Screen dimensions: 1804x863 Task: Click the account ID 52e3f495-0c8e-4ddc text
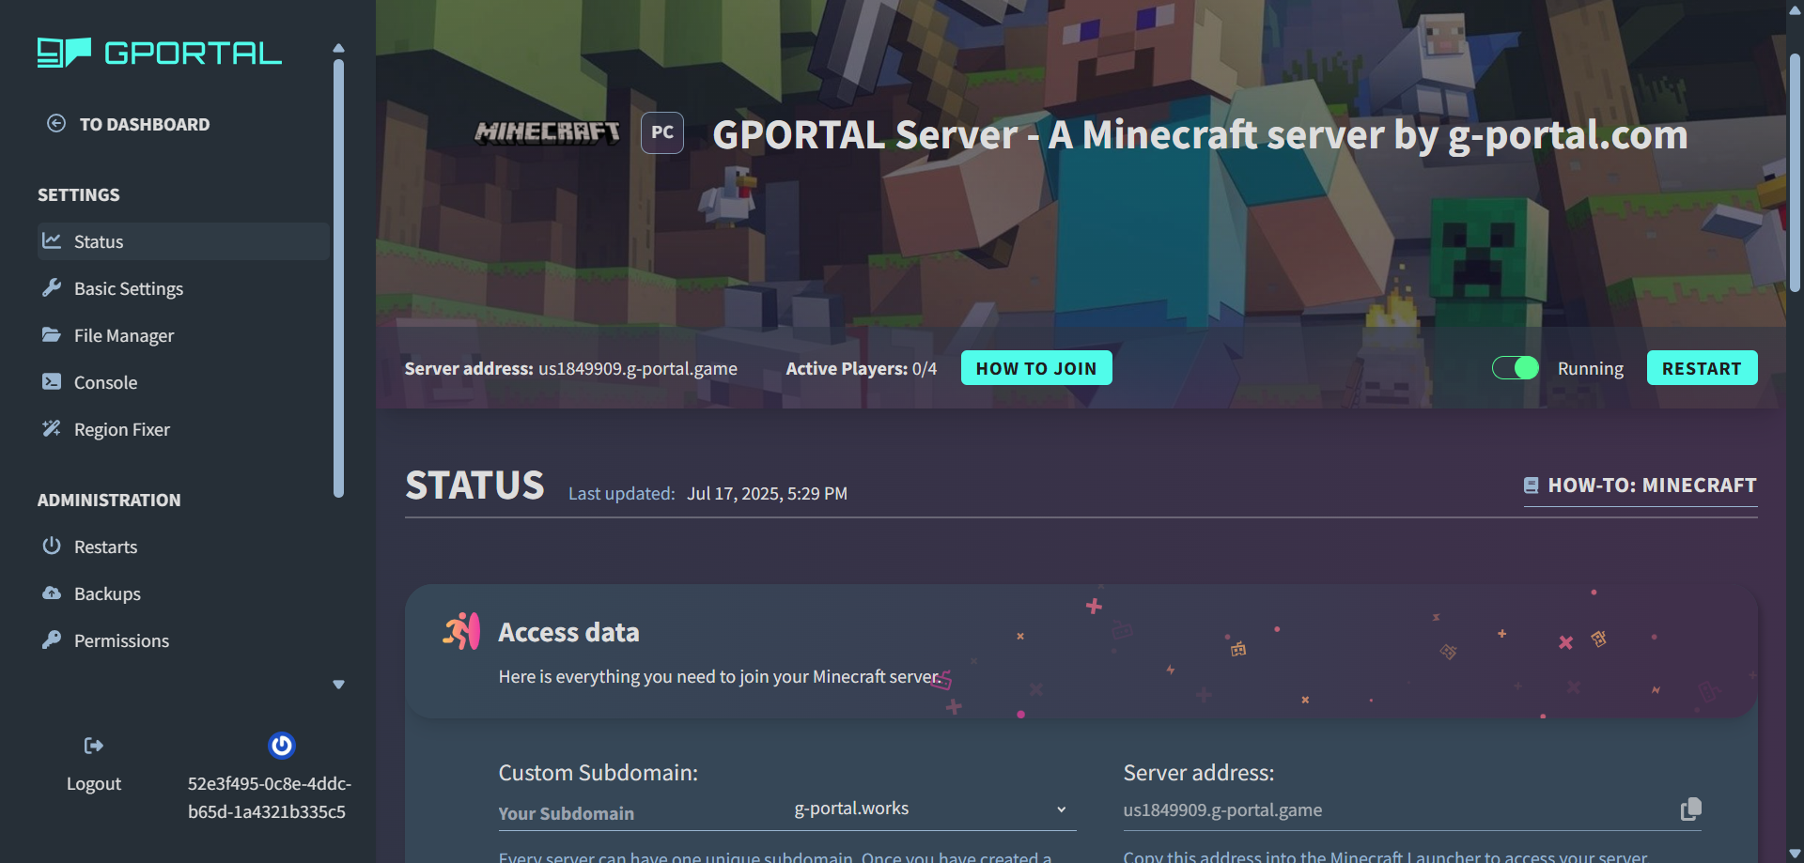point(270,797)
